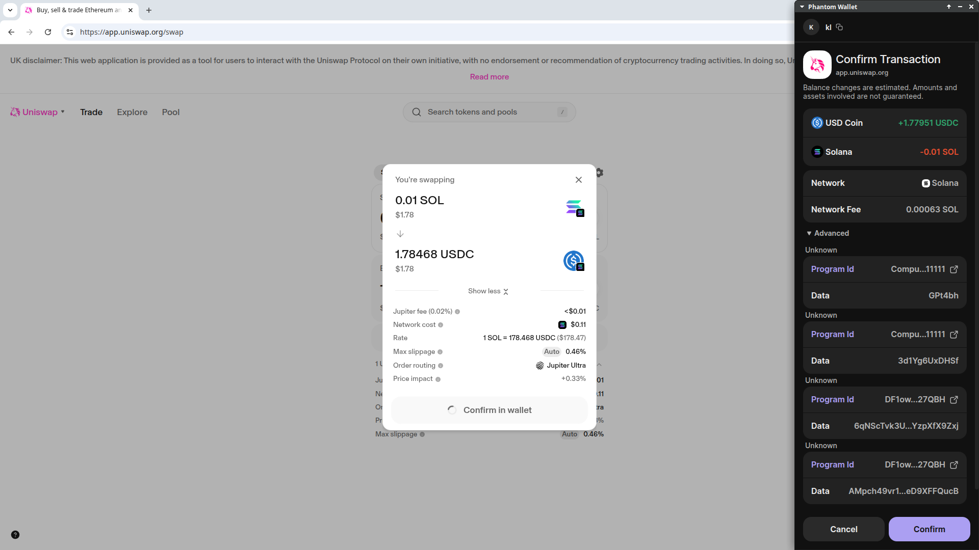Open the Pool nav tab
The image size is (979, 550).
pos(171,112)
